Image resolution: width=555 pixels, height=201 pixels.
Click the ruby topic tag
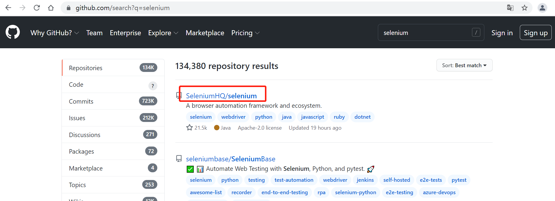click(x=339, y=117)
